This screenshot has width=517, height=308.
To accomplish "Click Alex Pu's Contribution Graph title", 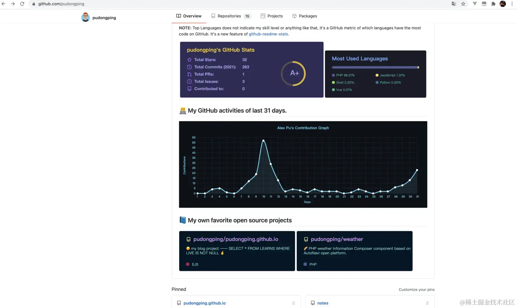I will click(x=303, y=128).
